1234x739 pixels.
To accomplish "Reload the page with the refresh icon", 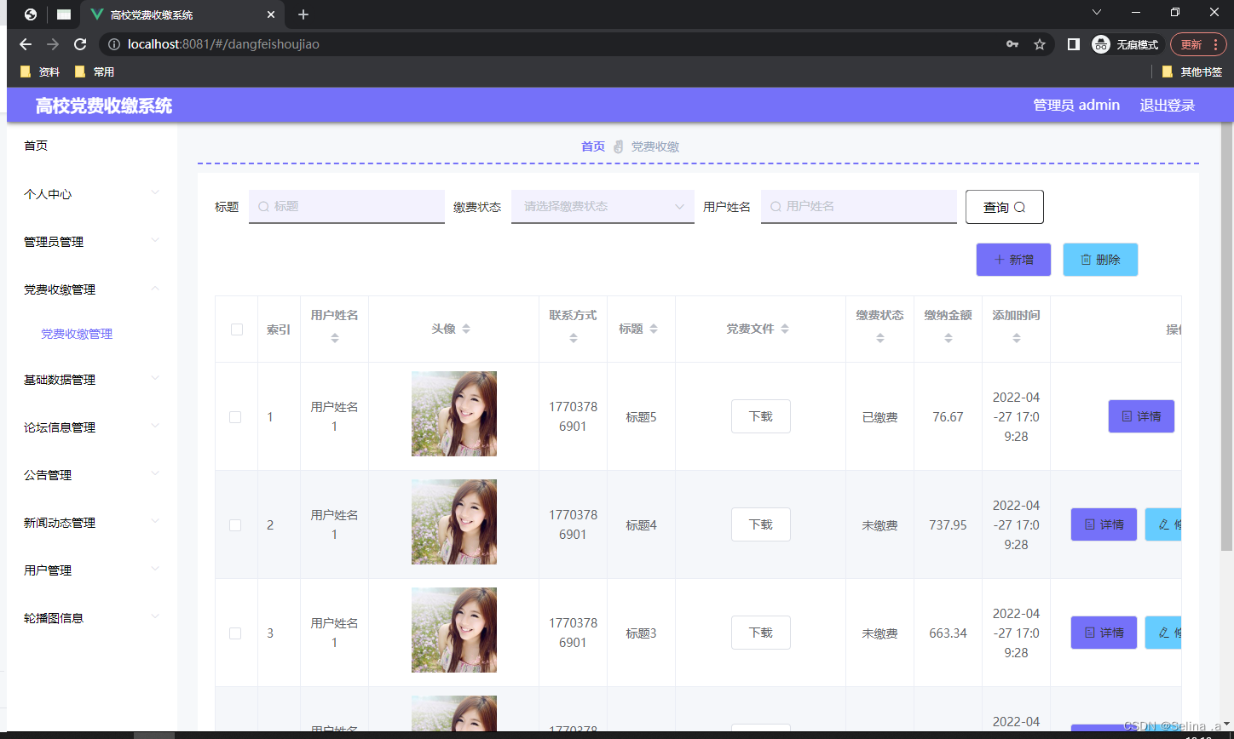I will click(x=80, y=44).
